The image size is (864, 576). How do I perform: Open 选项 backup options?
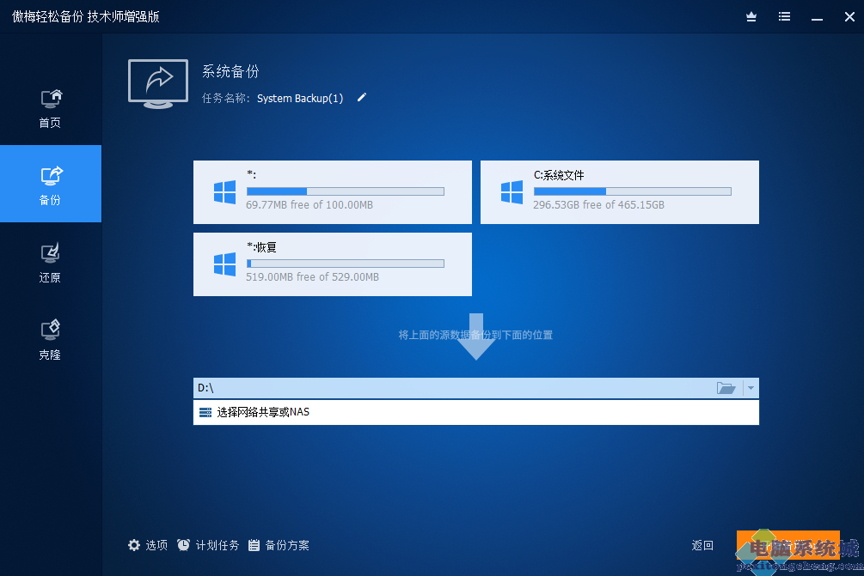tap(148, 545)
